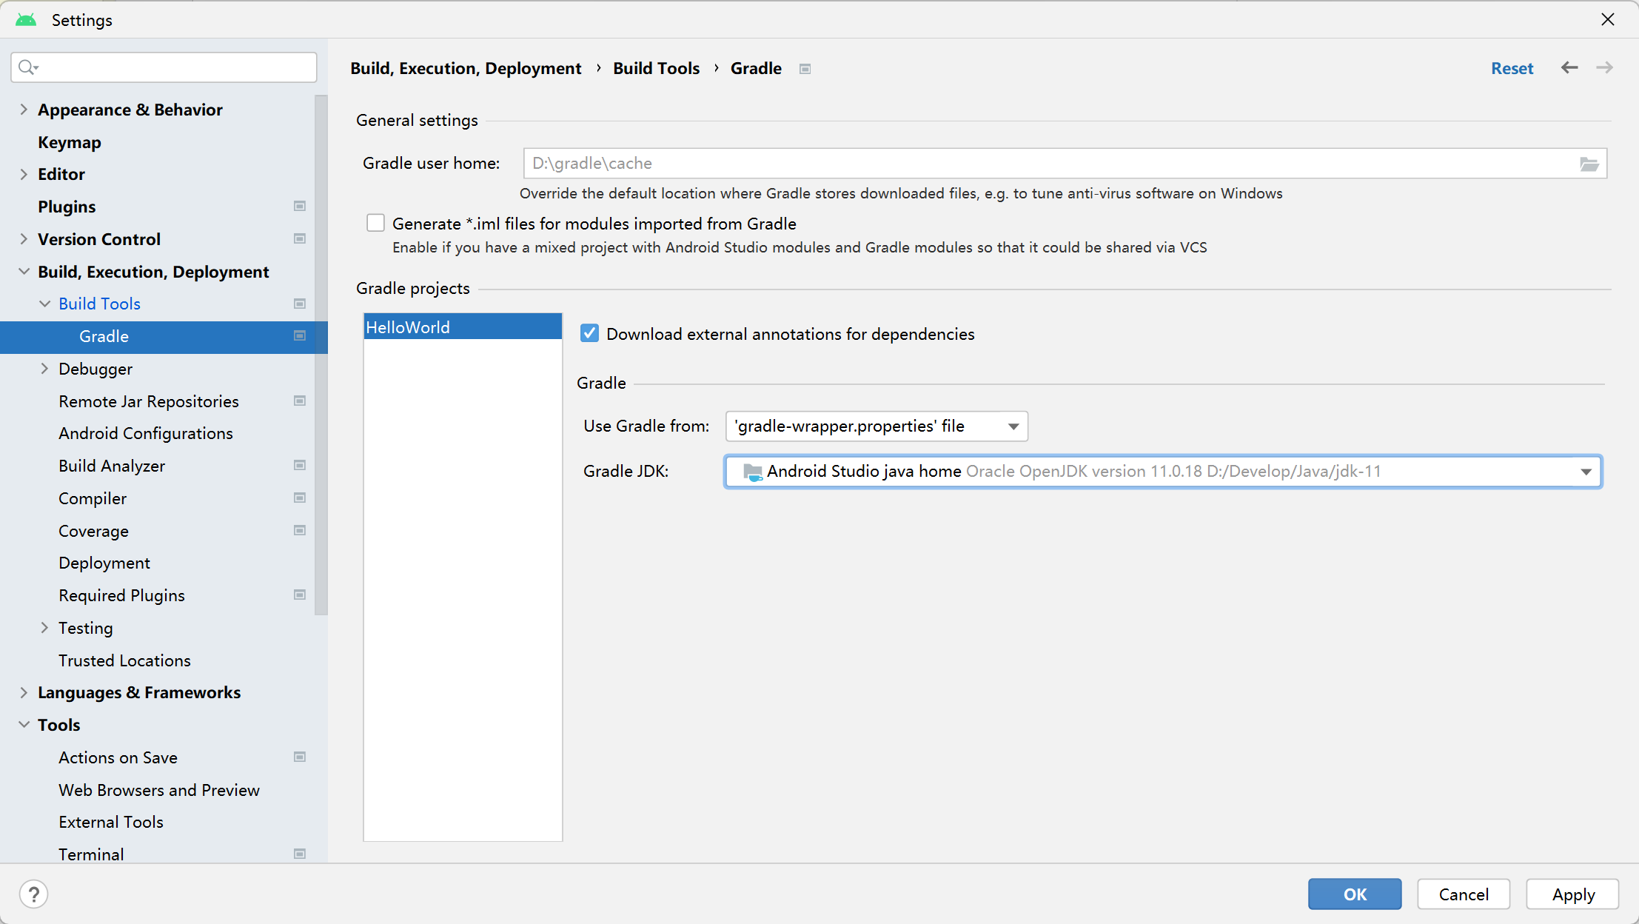
Task: Enable 'Download external annotations for dependencies'
Action: click(x=589, y=333)
